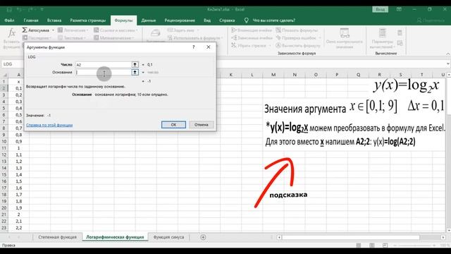Select cell containing 1,5 in column A
Image resolution: width=451 pixels, height=254 pixels.
point(19,181)
